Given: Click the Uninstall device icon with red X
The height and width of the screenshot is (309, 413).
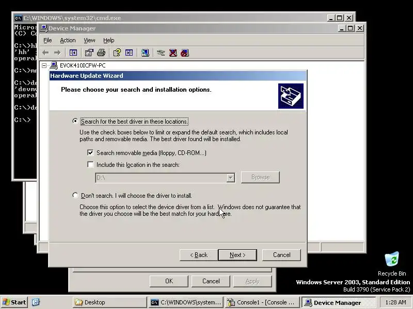Looking at the screenshot, I should tap(173, 53).
